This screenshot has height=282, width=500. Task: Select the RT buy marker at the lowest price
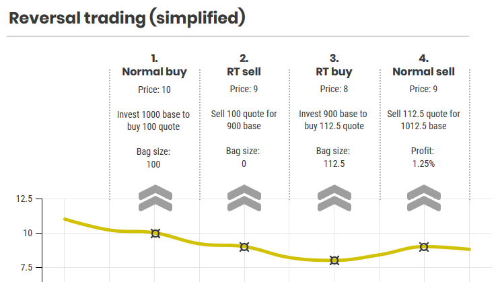tap(334, 260)
